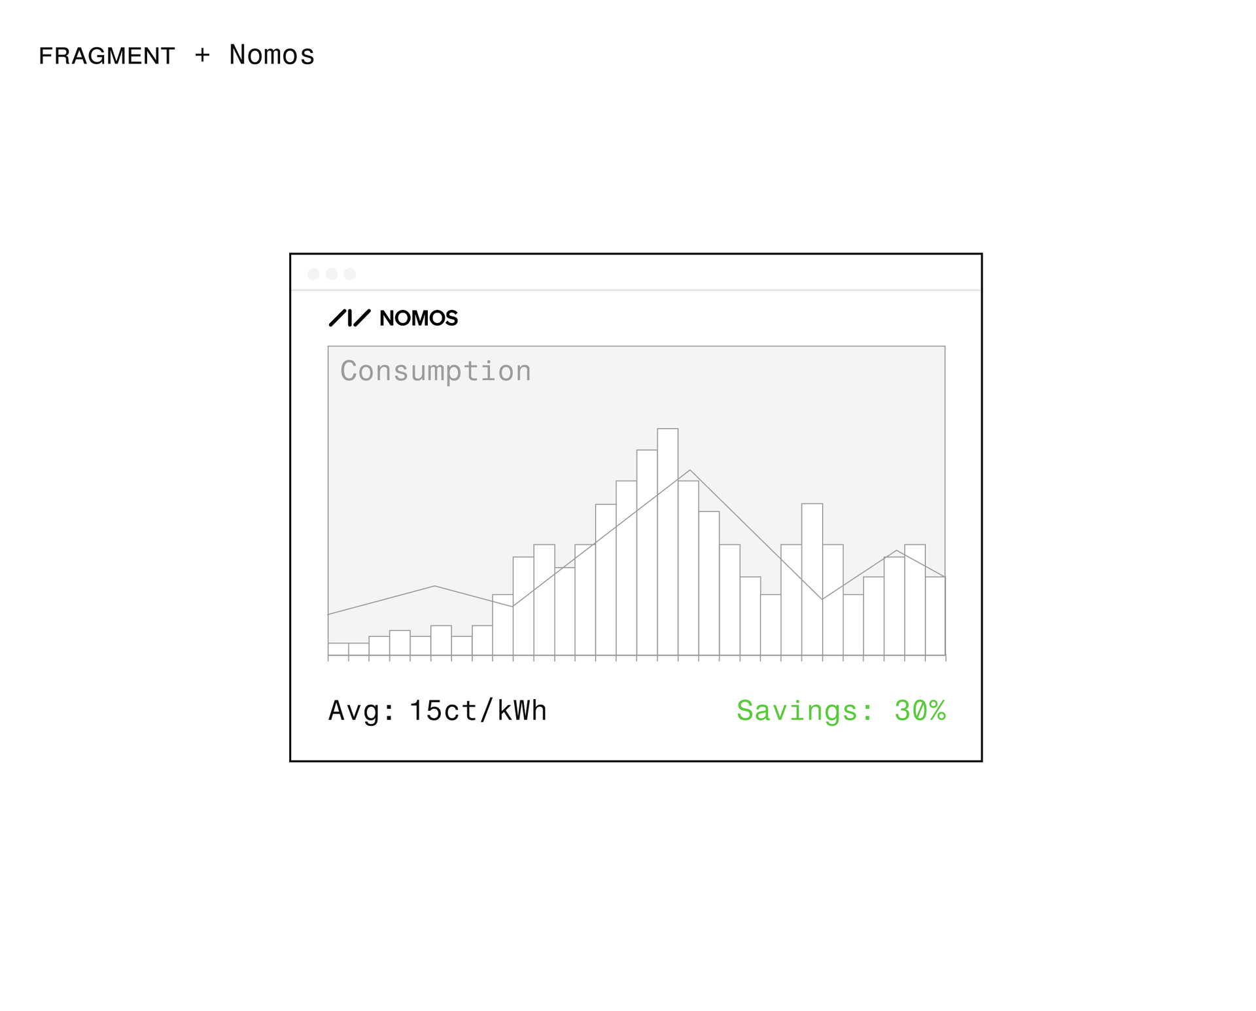Click the leftmost bar of the chart
The image size is (1256, 1011).
click(x=338, y=649)
